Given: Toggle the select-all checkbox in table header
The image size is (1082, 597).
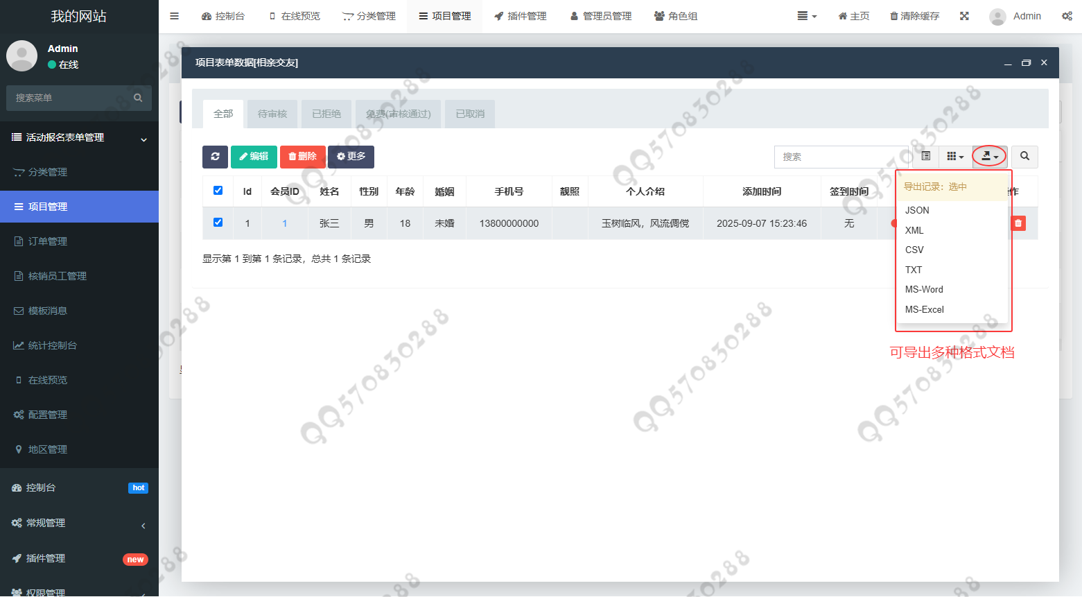Looking at the screenshot, I should [218, 191].
